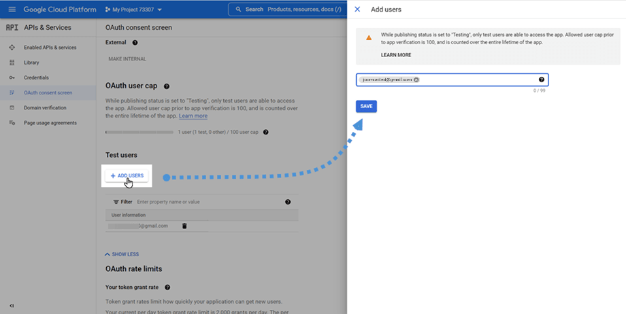This screenshot has width=626, height=314.
Task: Remove the email chip from the input
Action: coord(416,80)
